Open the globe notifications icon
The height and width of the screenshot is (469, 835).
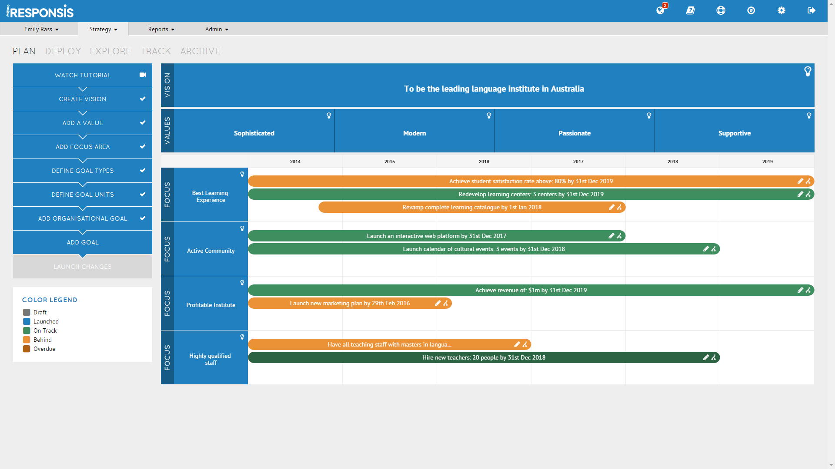[x=660, y=10]
